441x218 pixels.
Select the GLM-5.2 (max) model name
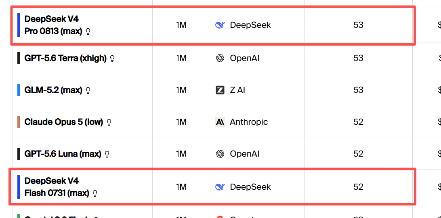point(53,90)
